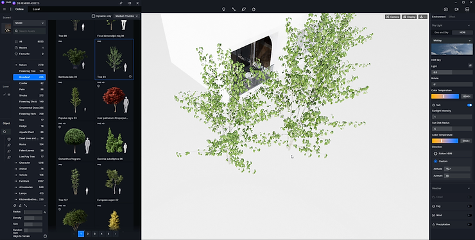Open the Midday HDR preset dropdown
The width and height of the screenshot is (475, 240).
coord(452,40)
